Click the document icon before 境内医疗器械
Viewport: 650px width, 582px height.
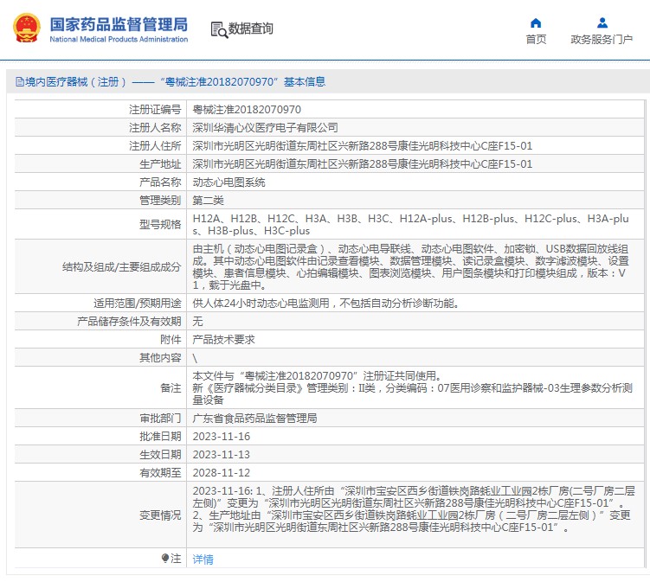coord(20,82)
